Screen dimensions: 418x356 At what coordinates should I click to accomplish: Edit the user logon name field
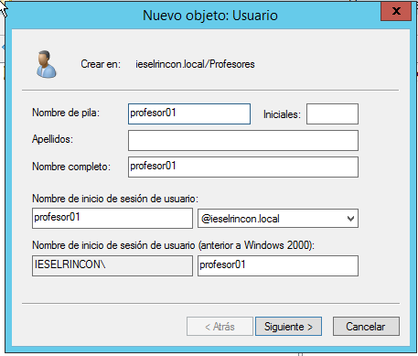113,218
